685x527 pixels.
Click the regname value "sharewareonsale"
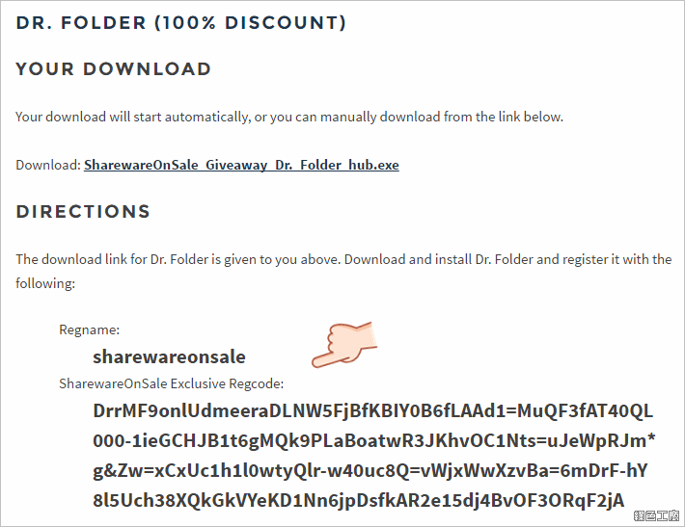[169, 356]
